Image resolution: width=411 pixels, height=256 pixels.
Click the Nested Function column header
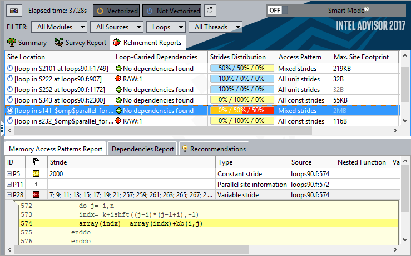363,162
